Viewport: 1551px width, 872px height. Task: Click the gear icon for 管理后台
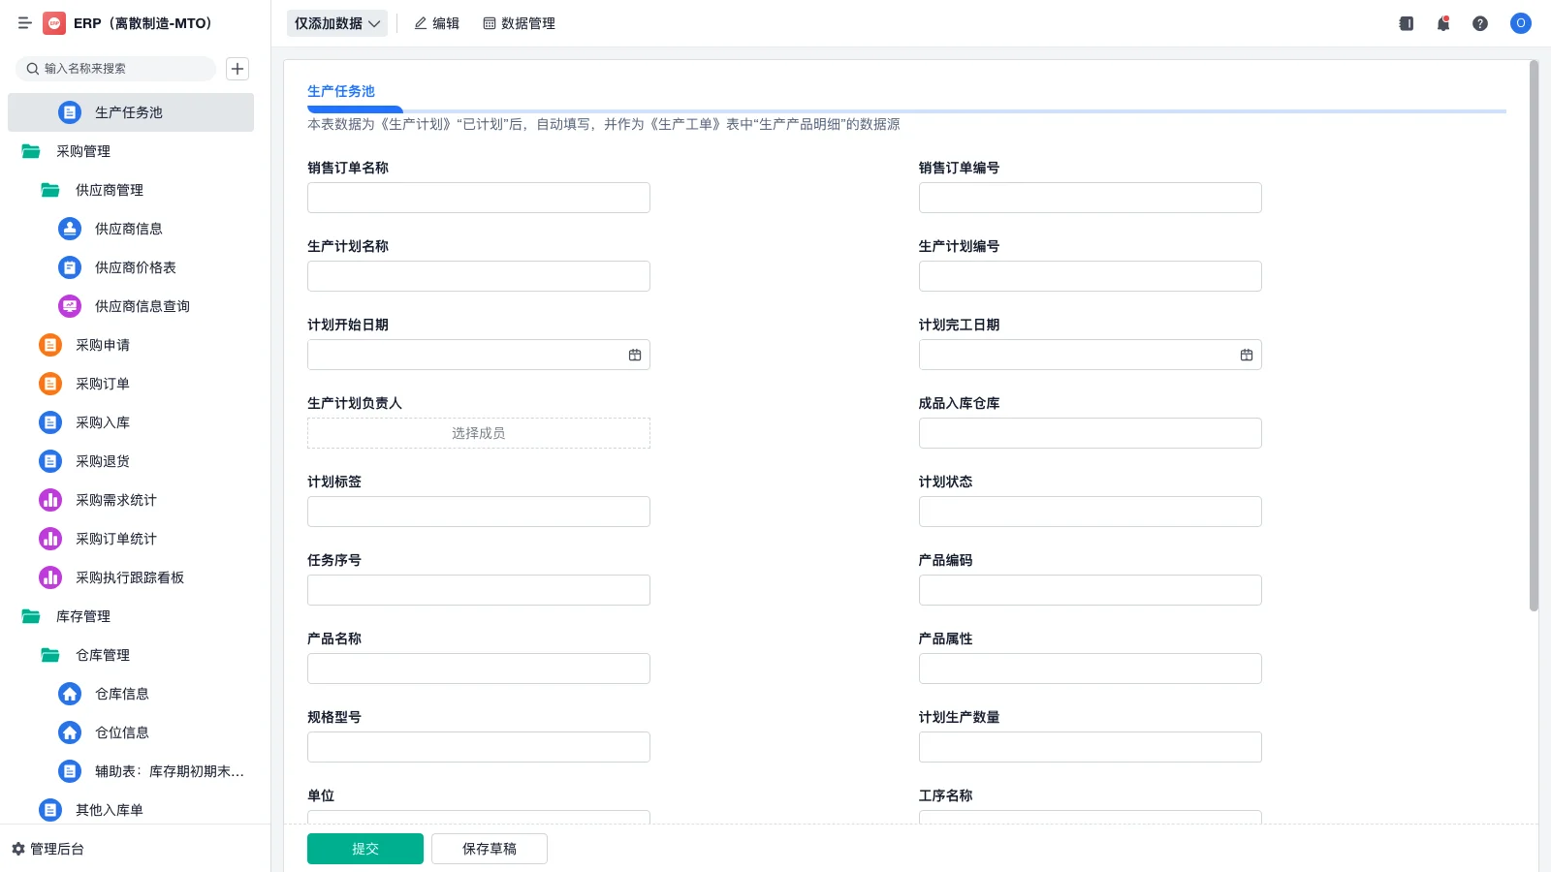[17, 849]
